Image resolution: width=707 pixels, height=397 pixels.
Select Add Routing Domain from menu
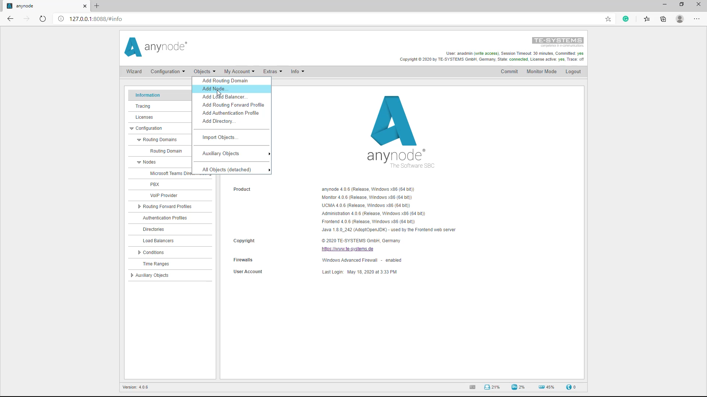point(232,81)
